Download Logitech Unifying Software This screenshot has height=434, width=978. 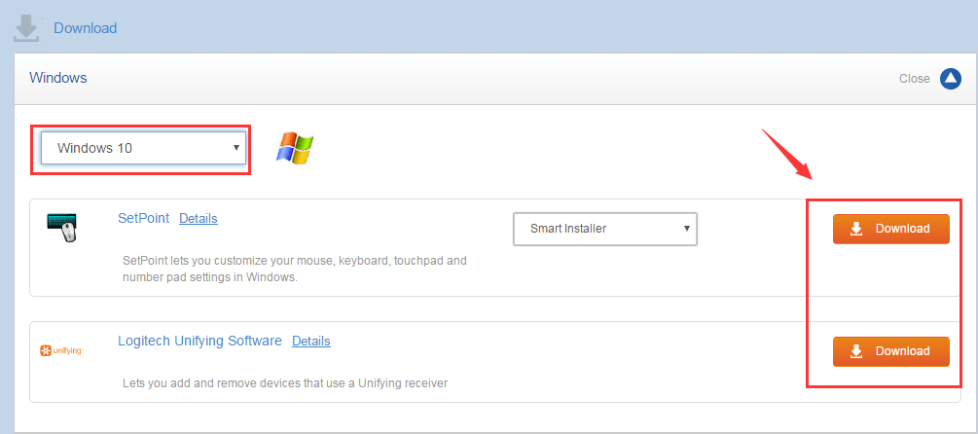890,351
